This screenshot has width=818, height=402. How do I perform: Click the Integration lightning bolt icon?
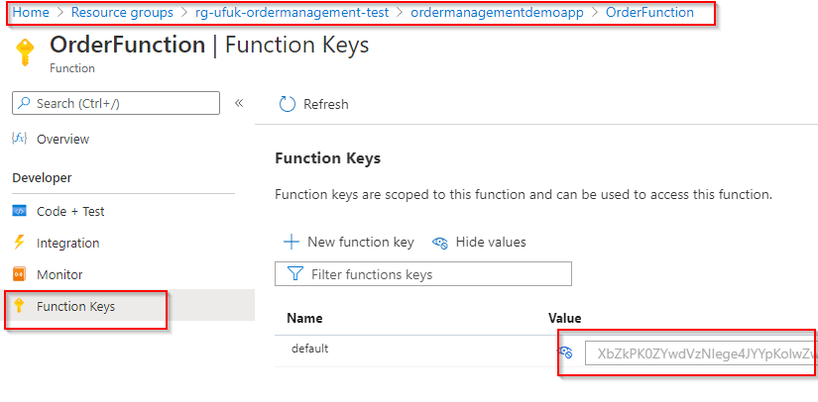pyautogui.click(x=19, y=243)
